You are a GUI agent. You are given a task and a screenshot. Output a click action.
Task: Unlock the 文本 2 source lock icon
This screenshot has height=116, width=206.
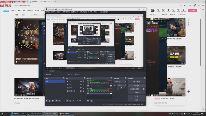(83, 85)
